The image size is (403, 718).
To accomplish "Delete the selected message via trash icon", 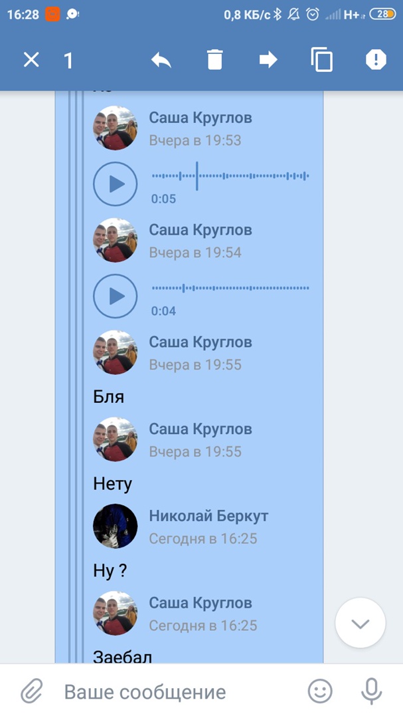I will tap(214, 60).
